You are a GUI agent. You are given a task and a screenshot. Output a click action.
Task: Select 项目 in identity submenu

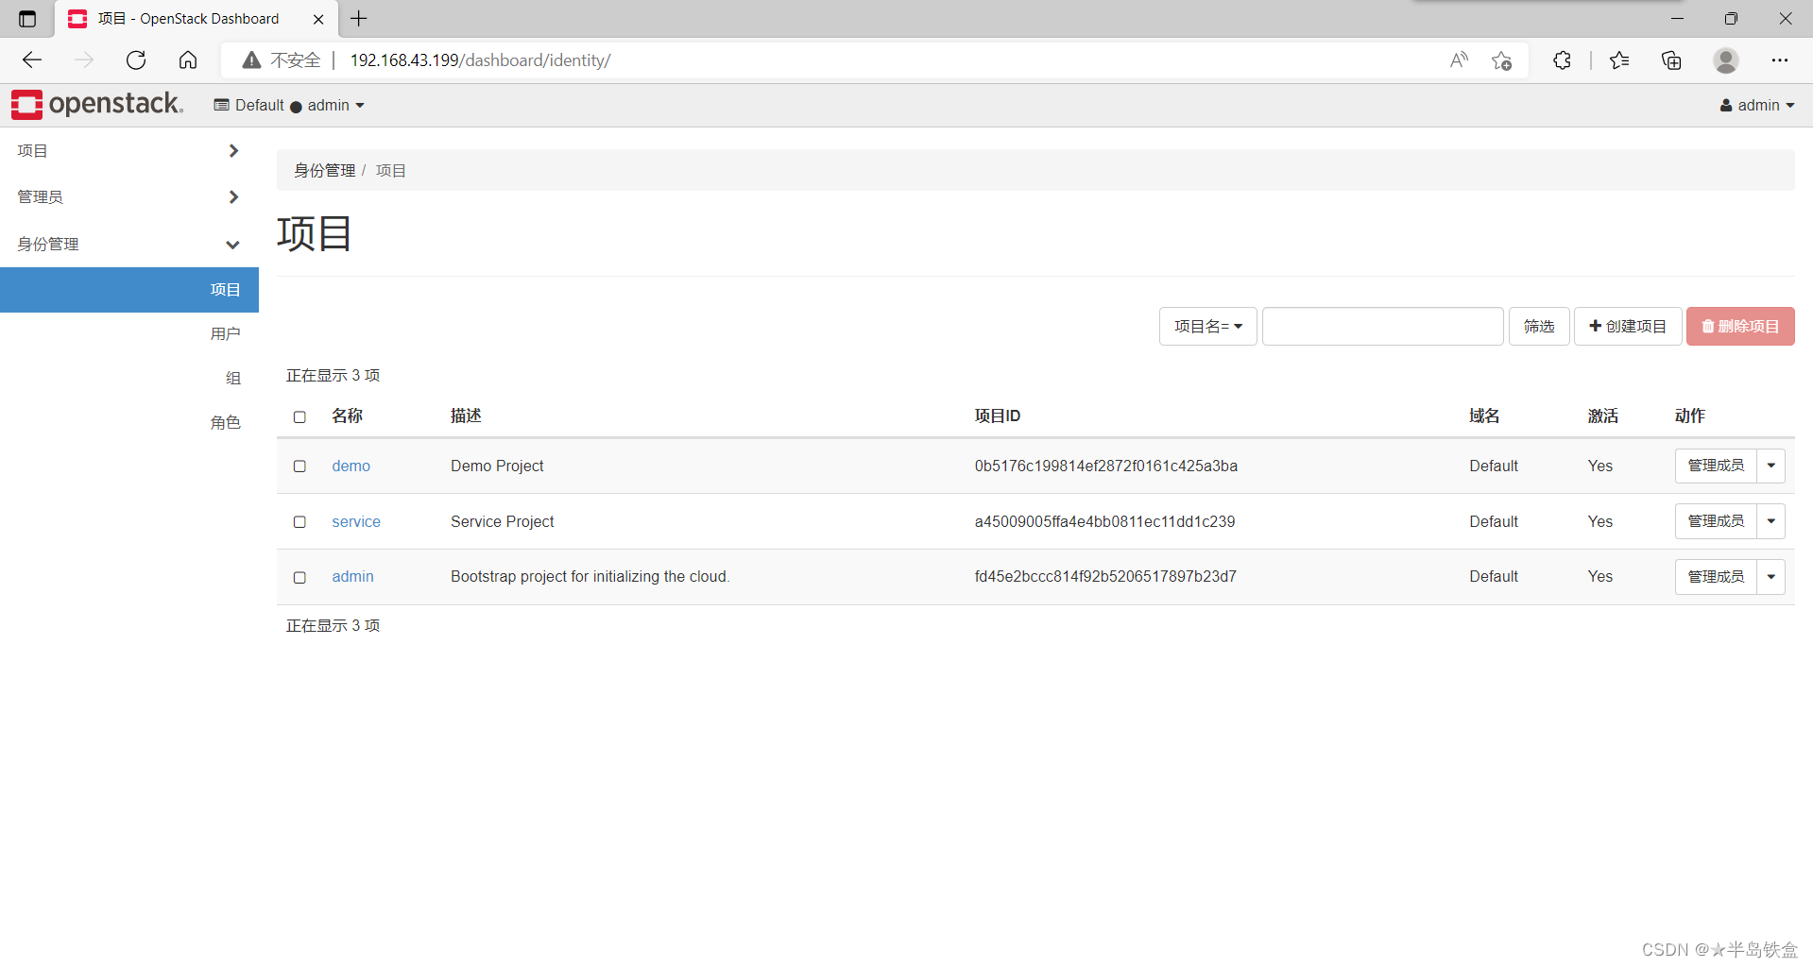[129, 290]
